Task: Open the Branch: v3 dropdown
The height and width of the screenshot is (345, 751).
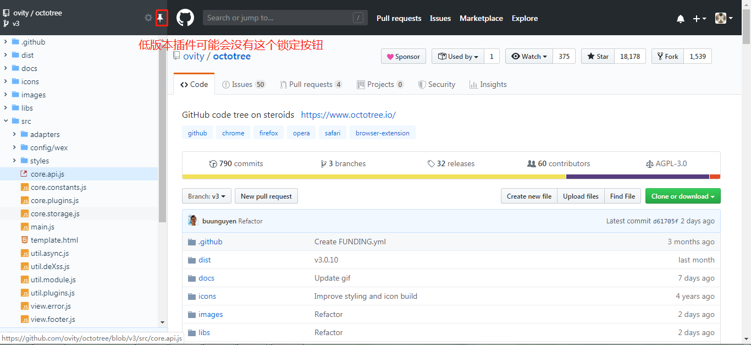Action: pos(207,196)
